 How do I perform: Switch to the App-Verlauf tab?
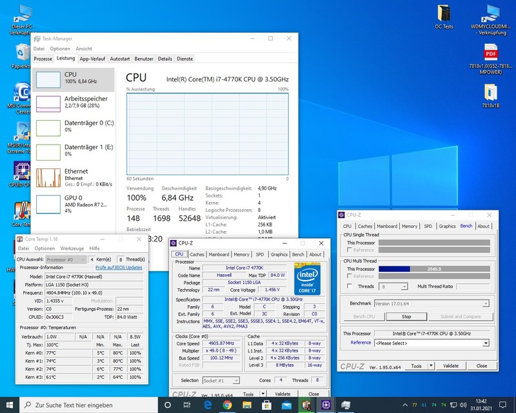click(92, 59)
